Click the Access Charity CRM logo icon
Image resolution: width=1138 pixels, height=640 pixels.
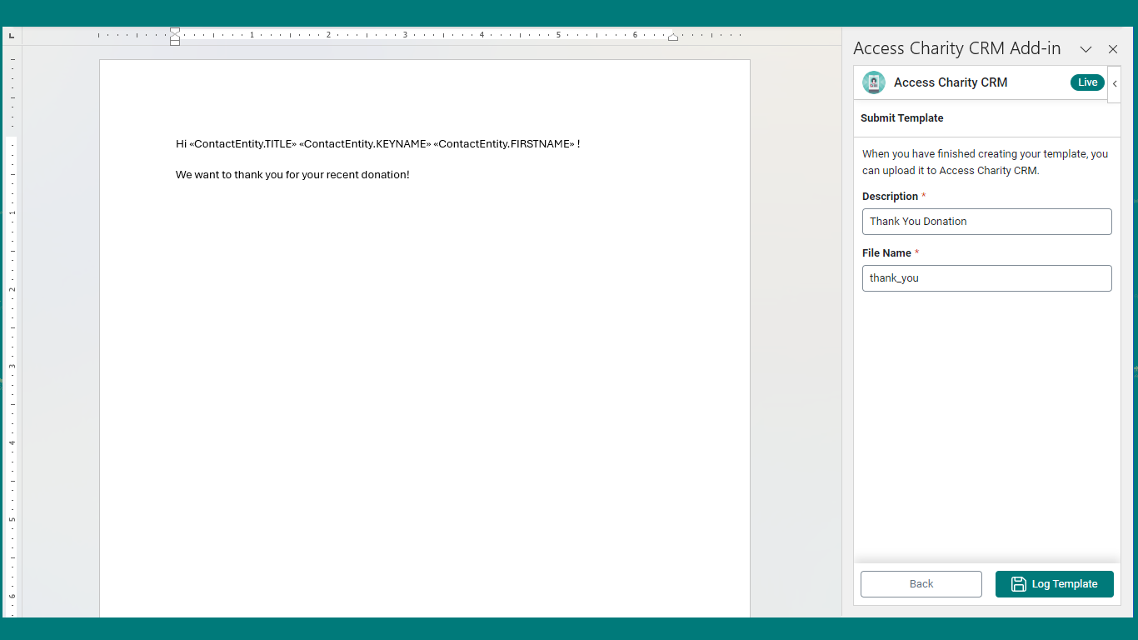tap(874, 82)
